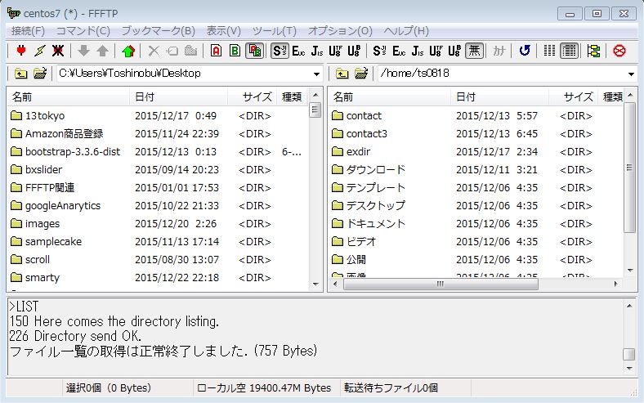Select UTF-8 in the right kanji-code group
The image size is (644, 403).
tap(436, 51)
